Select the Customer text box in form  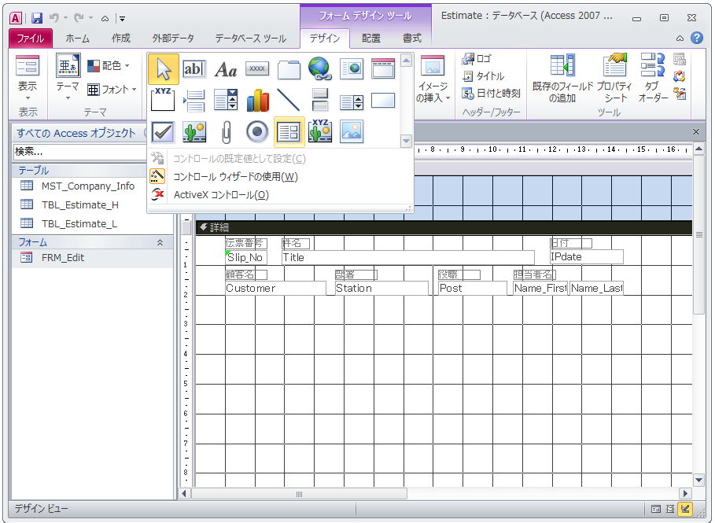coord(275,288)
